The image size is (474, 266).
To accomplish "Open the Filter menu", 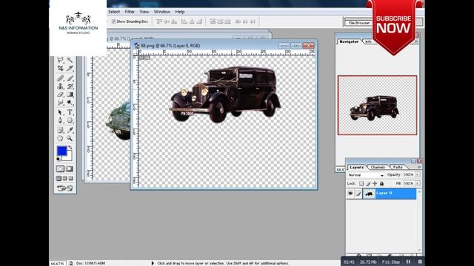I will pyautogui.click(x=130, y=12).
